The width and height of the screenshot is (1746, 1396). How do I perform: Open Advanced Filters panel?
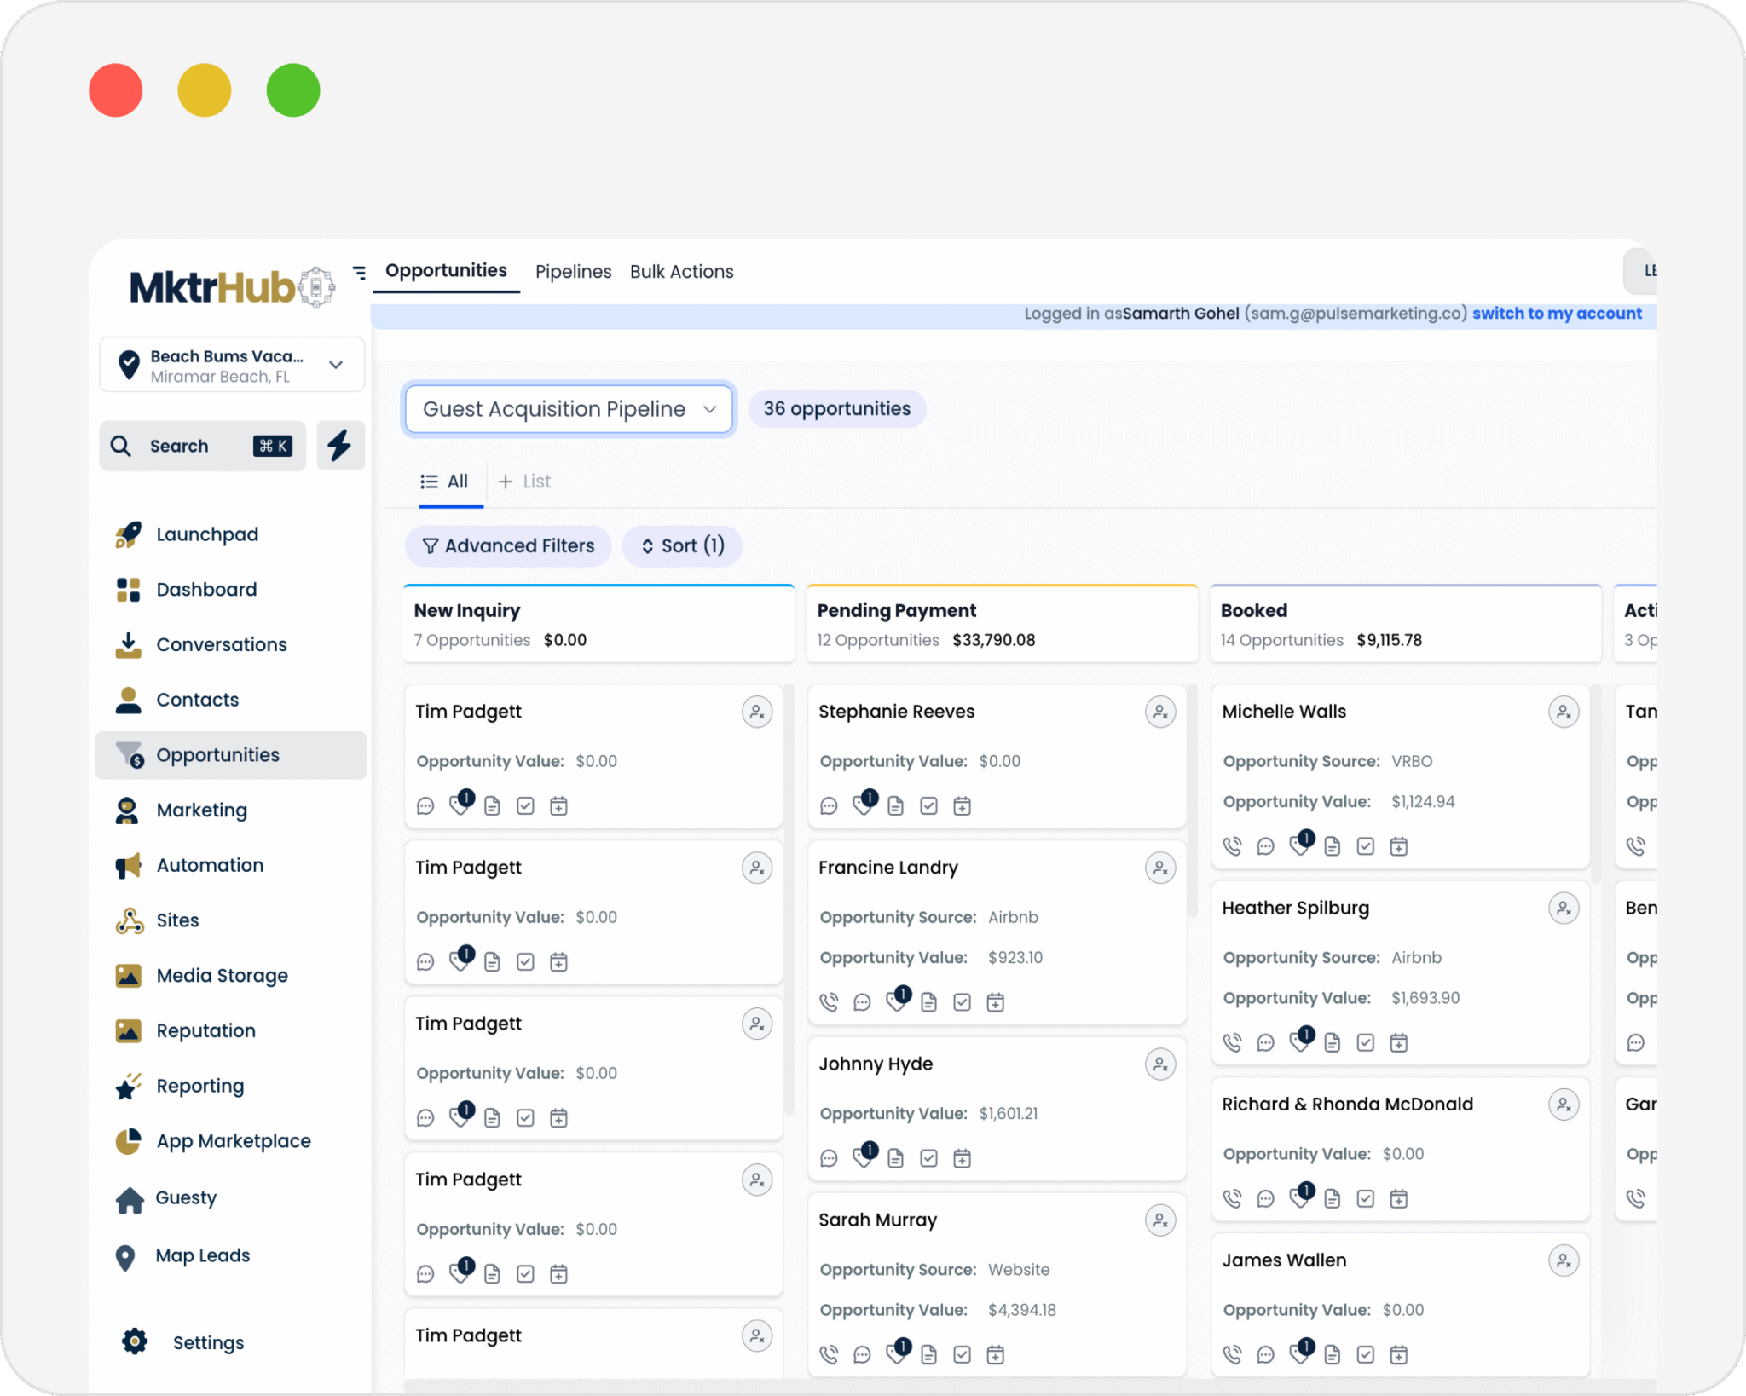coord(508,546)
